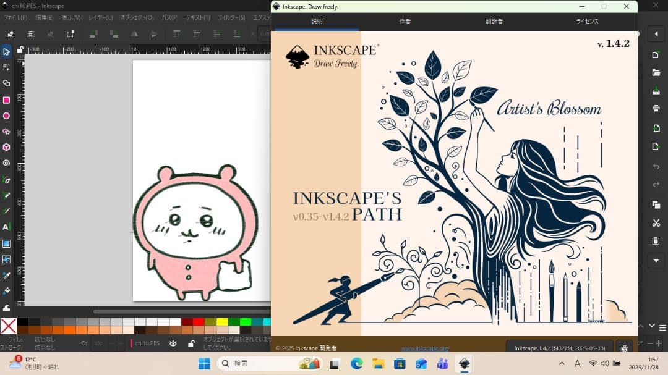Screen dimensions: 668x375
Task: Select the Paint Bucket tool
Action: pos(6,291)
